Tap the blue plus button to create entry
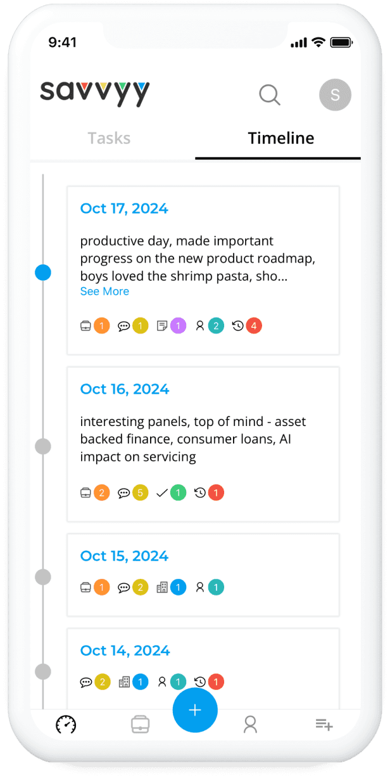This screenshot has height=776, width=390. (x=195, y=710)
